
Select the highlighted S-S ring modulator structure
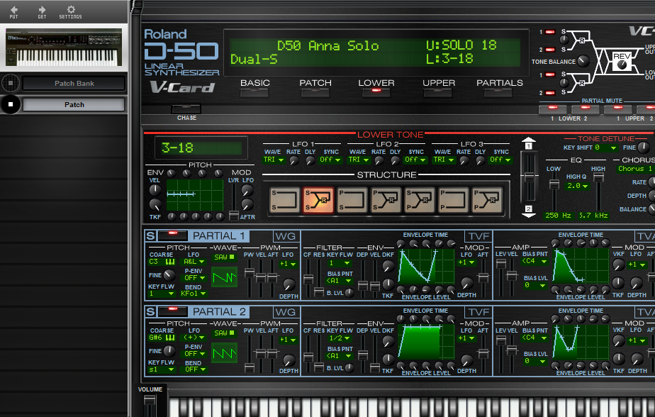[x=318, y=200]
